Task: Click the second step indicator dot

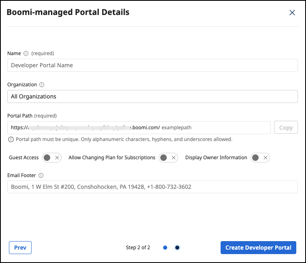Action: tap(177, 248)
